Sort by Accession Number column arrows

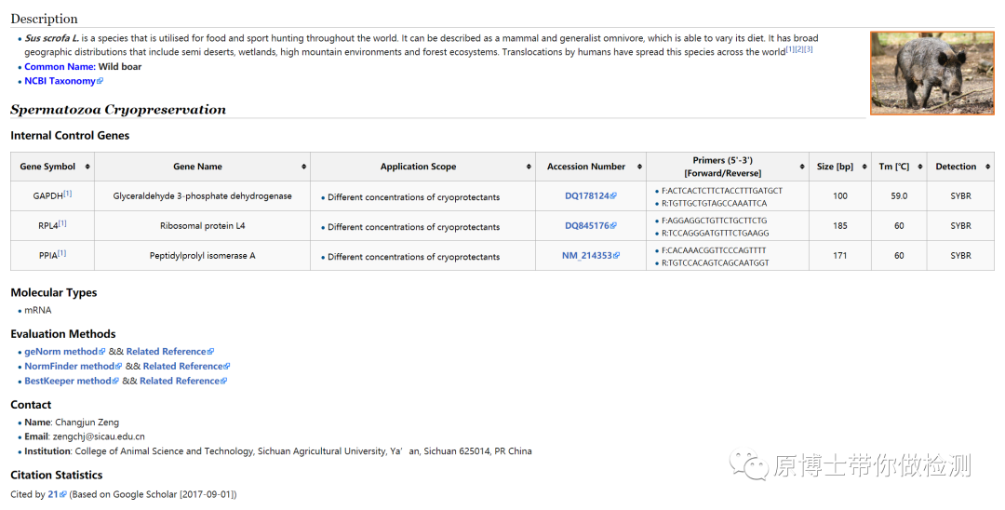point(638,167)
